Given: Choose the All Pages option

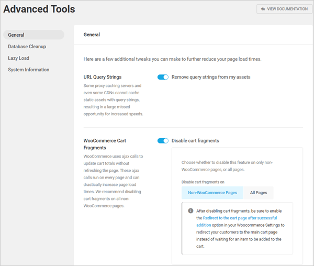Looking at the screenshot, I should tap(259, 193).
